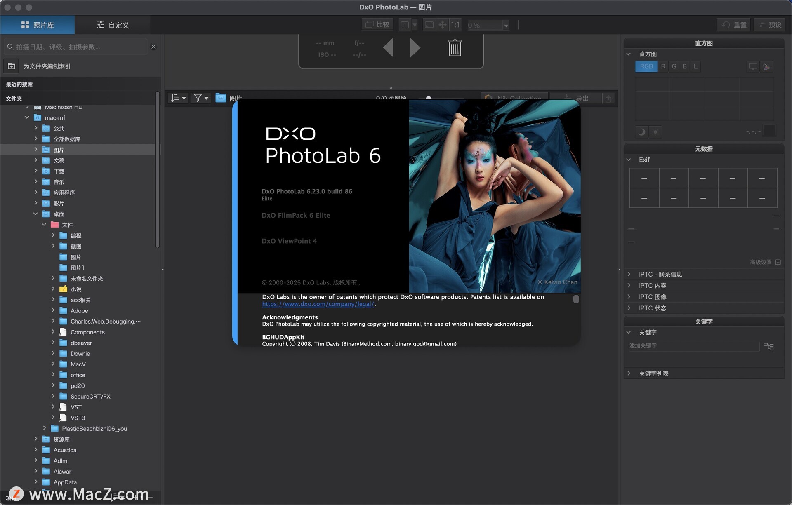Go to next image arrow
792x505 pixels.
(415, 47)
